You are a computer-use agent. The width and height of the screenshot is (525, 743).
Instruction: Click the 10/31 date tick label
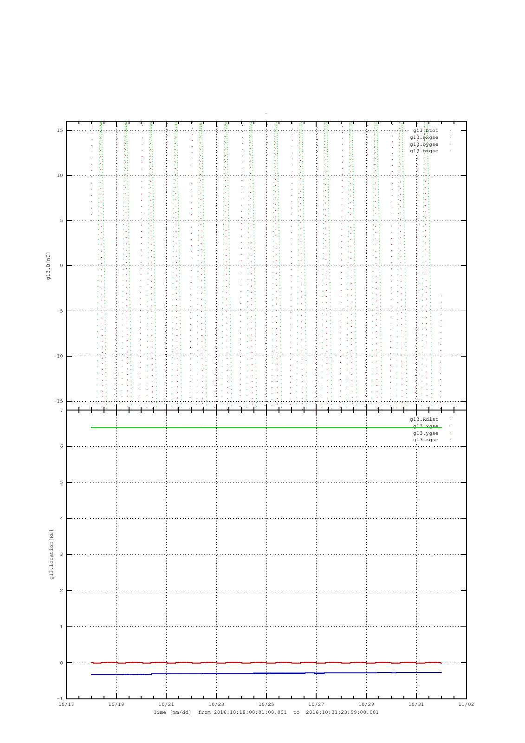click(x=416, y=704)
